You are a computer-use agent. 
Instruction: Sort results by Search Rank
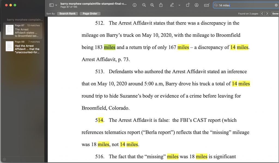pos(68,14)
